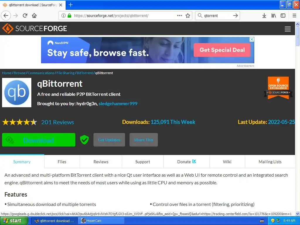The height and width of the screenshot is (225, 300).
Task: Click scrollbar down arrow
Action: 297,214
